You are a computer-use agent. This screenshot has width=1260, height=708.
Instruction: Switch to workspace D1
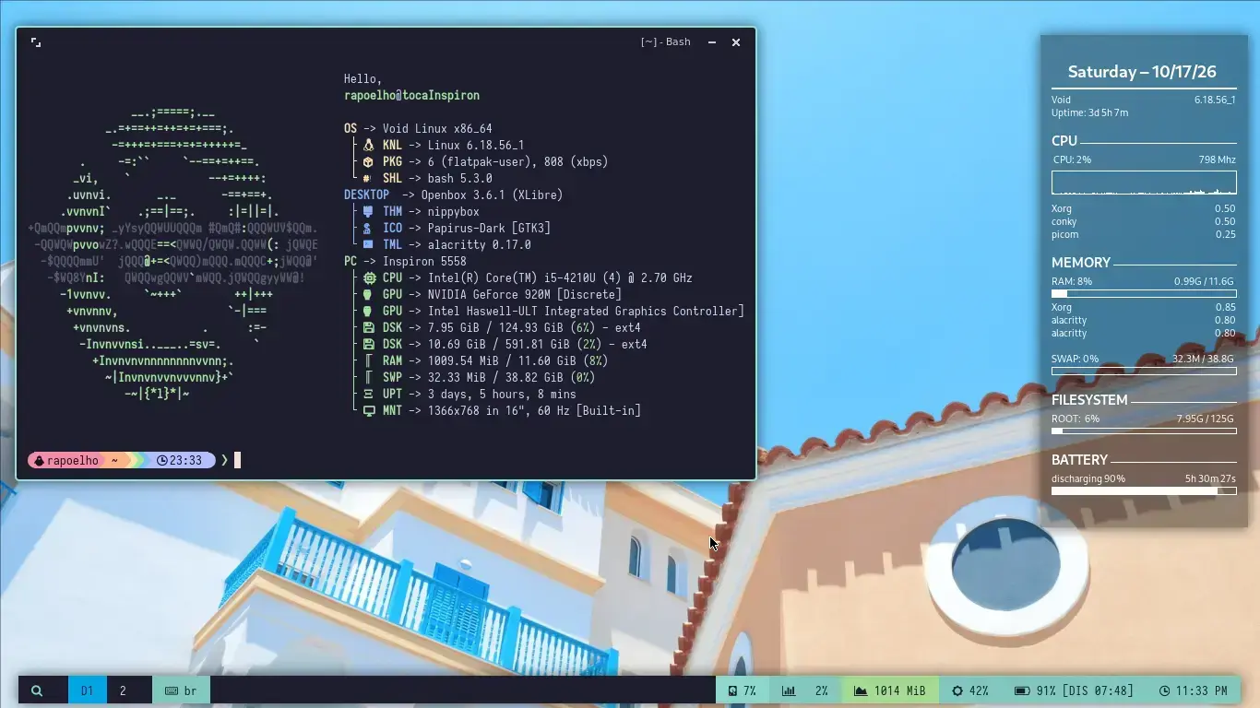(88, 690)
